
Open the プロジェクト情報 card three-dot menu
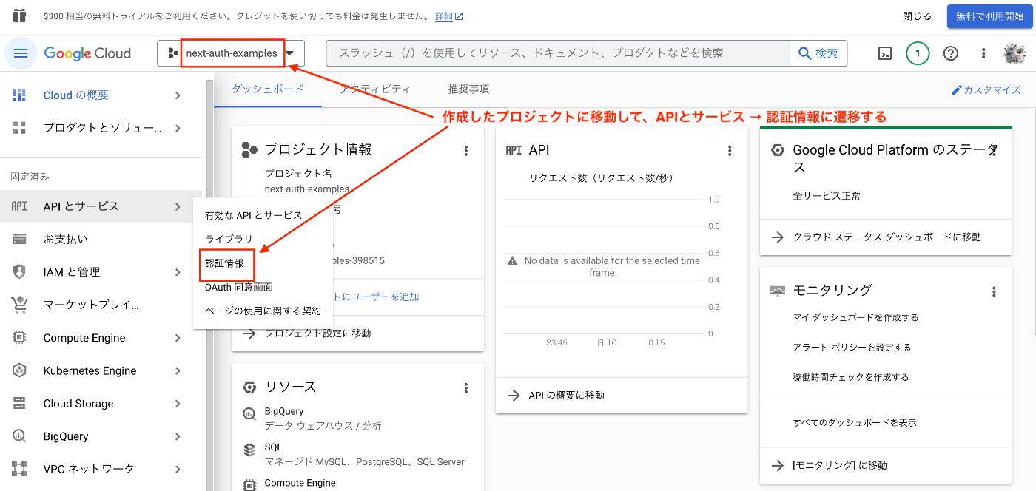pyautogui.click(x=466, y=151)
